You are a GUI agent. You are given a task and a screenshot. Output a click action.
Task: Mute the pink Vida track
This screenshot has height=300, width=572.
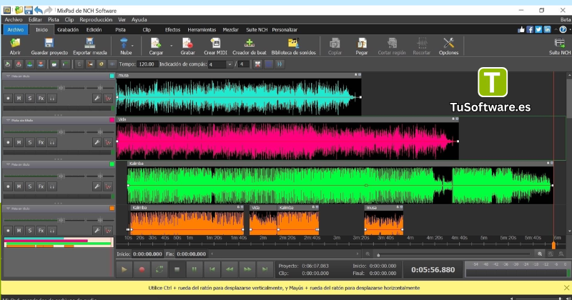coord(19,142)
